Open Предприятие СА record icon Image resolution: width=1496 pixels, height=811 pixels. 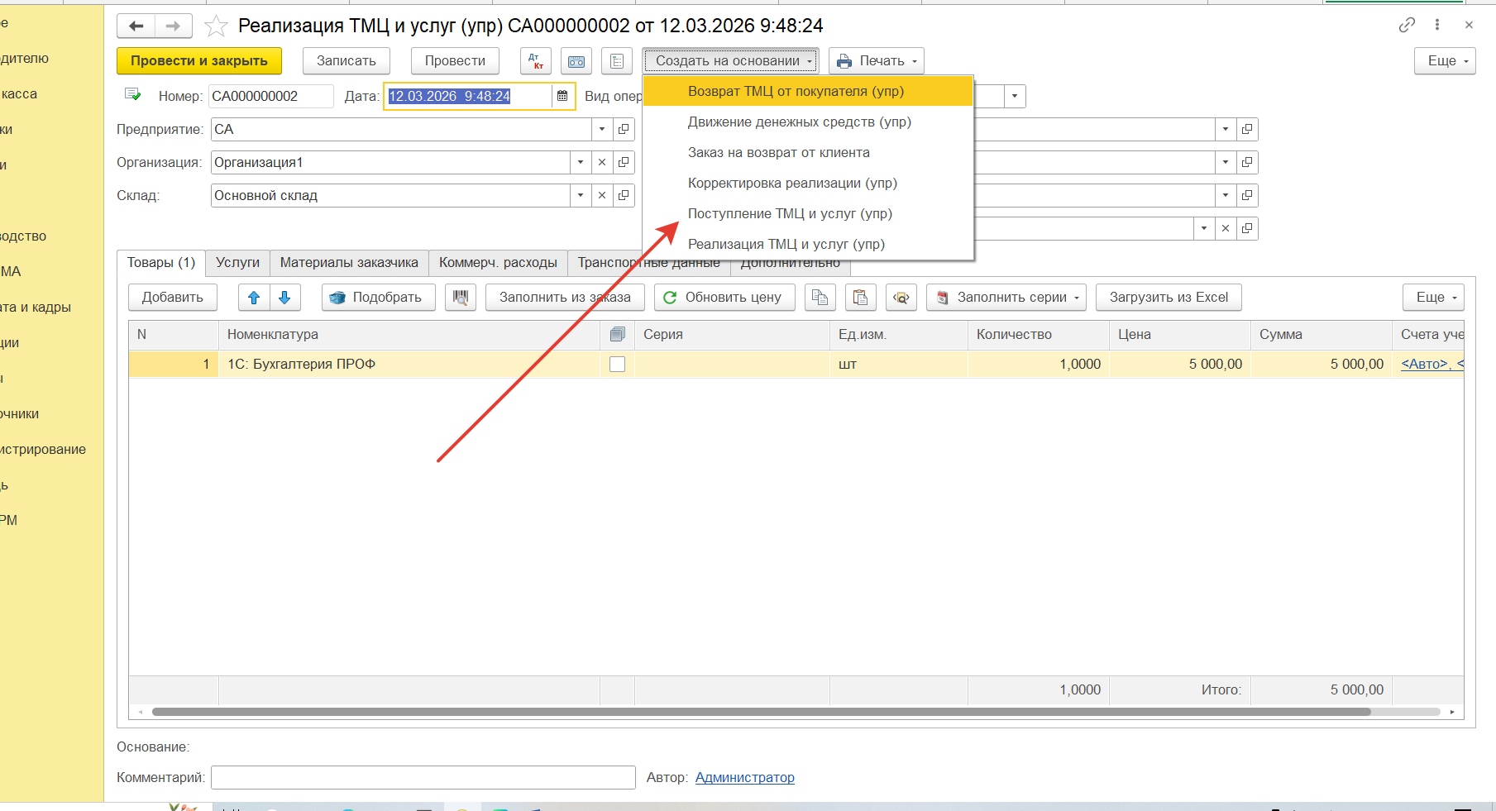(x=624, y=129)
